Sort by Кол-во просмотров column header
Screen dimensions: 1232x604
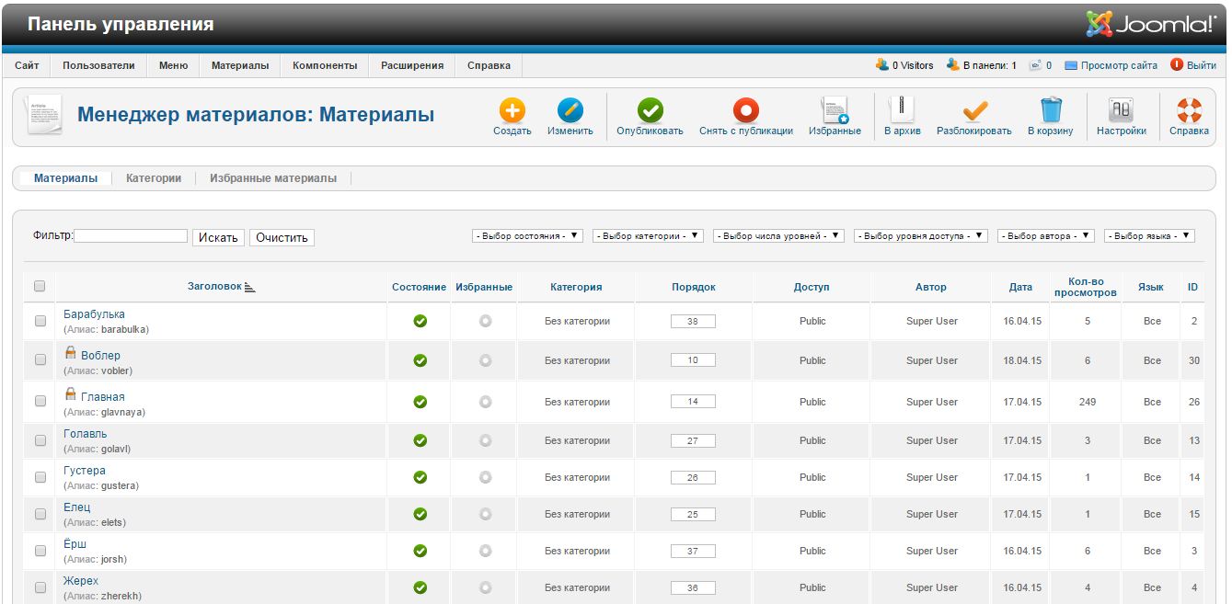click(1086, 287)
